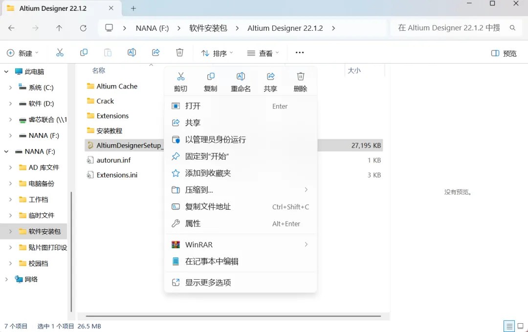Click the Copy icon in the toolbar
The width and height of the screenshot is (528, 332).
tap(84, 52)
